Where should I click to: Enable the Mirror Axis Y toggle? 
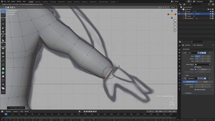click(203, 56)
